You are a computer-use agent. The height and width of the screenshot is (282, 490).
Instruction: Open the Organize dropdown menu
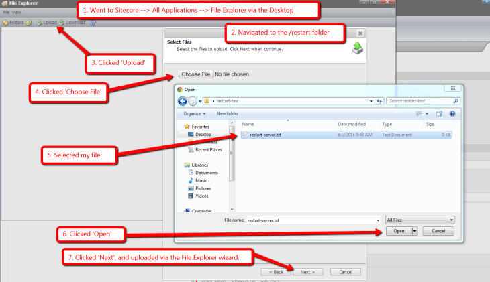click(x=195, y=114)
